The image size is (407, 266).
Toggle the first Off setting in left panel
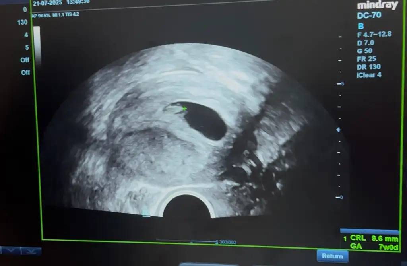[x=25, y=60]
